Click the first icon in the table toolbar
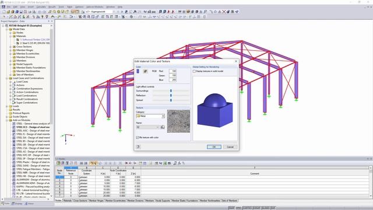The image size is (373, 210). click(58, 163)
